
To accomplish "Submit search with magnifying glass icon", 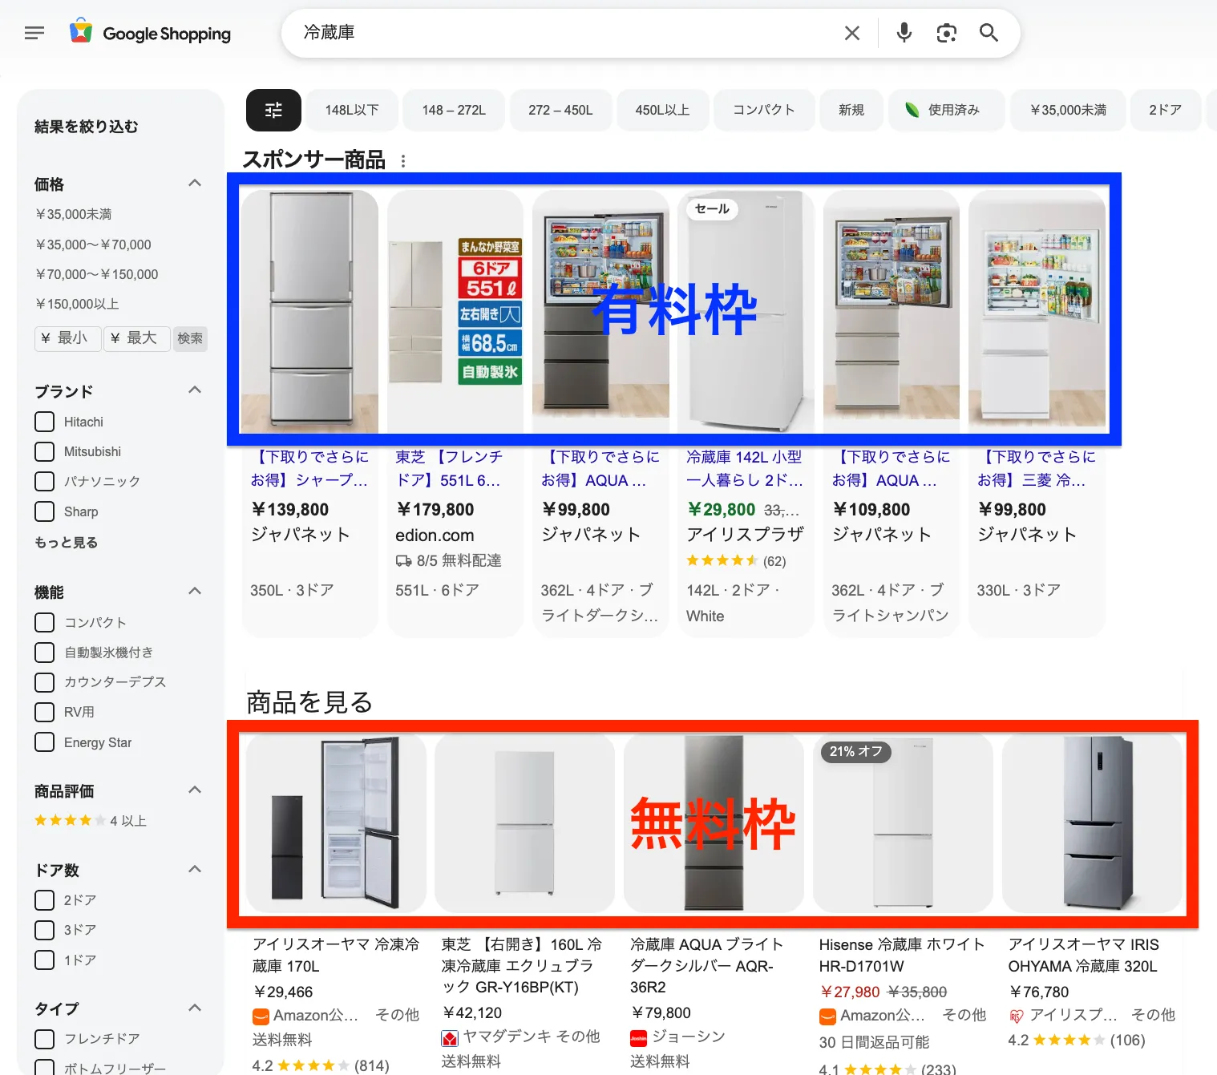I will (x=989, y=33).
